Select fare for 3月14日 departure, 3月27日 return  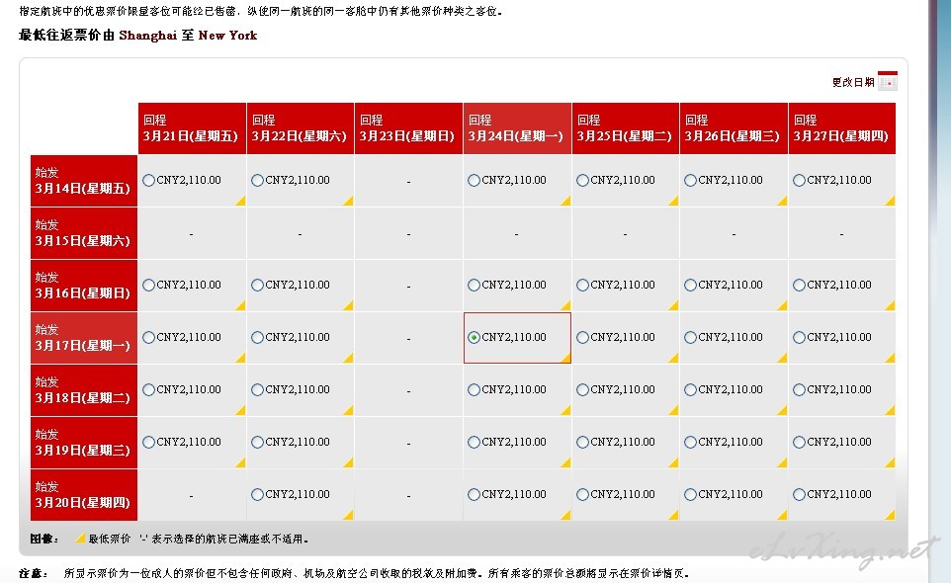[799, 180]
